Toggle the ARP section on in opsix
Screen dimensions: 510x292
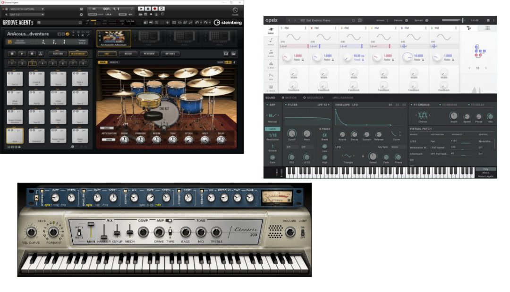pos(267,105)
